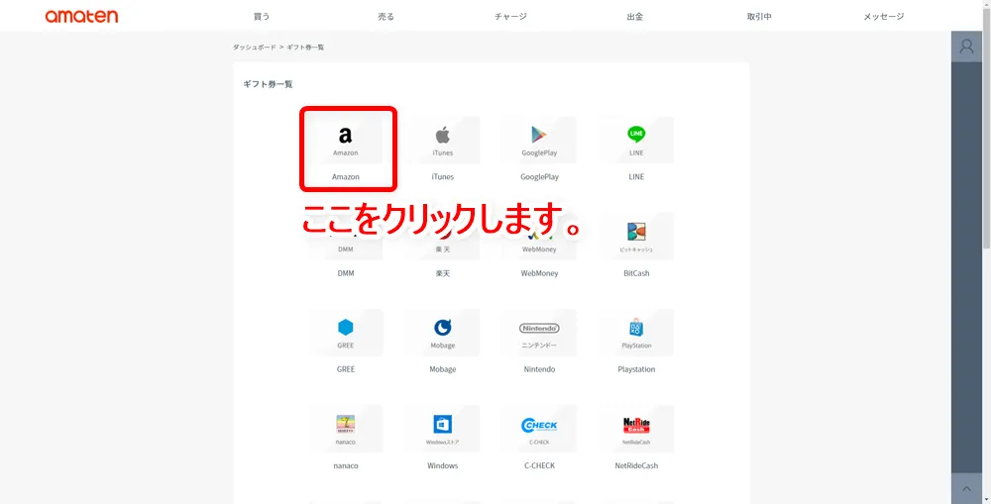The height and width of the screenshot is (504, 991).
Task: Open the 買う menu
Action: (261, 17)
